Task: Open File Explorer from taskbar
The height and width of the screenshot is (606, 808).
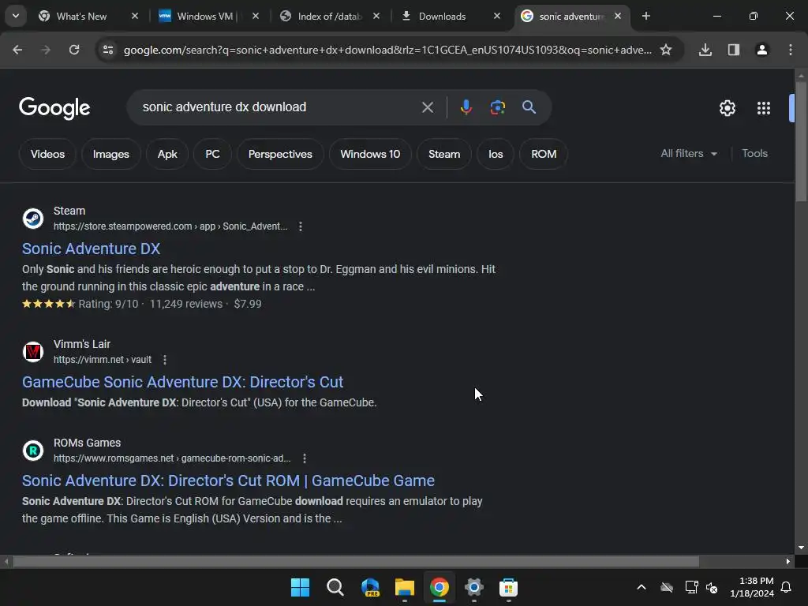Action: [x=405, y=587]
